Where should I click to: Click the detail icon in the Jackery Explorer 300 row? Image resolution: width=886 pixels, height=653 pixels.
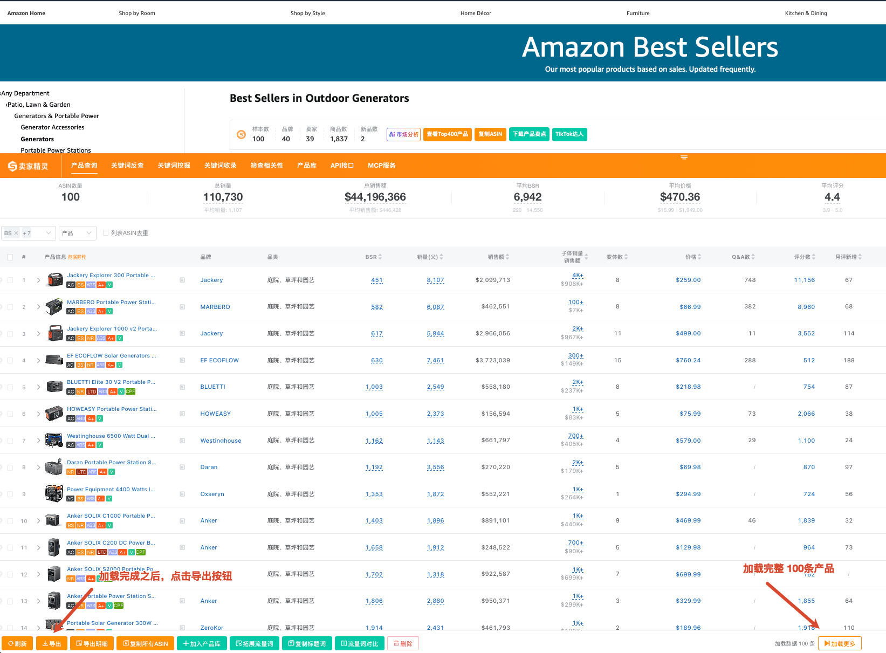pos(182,280)
